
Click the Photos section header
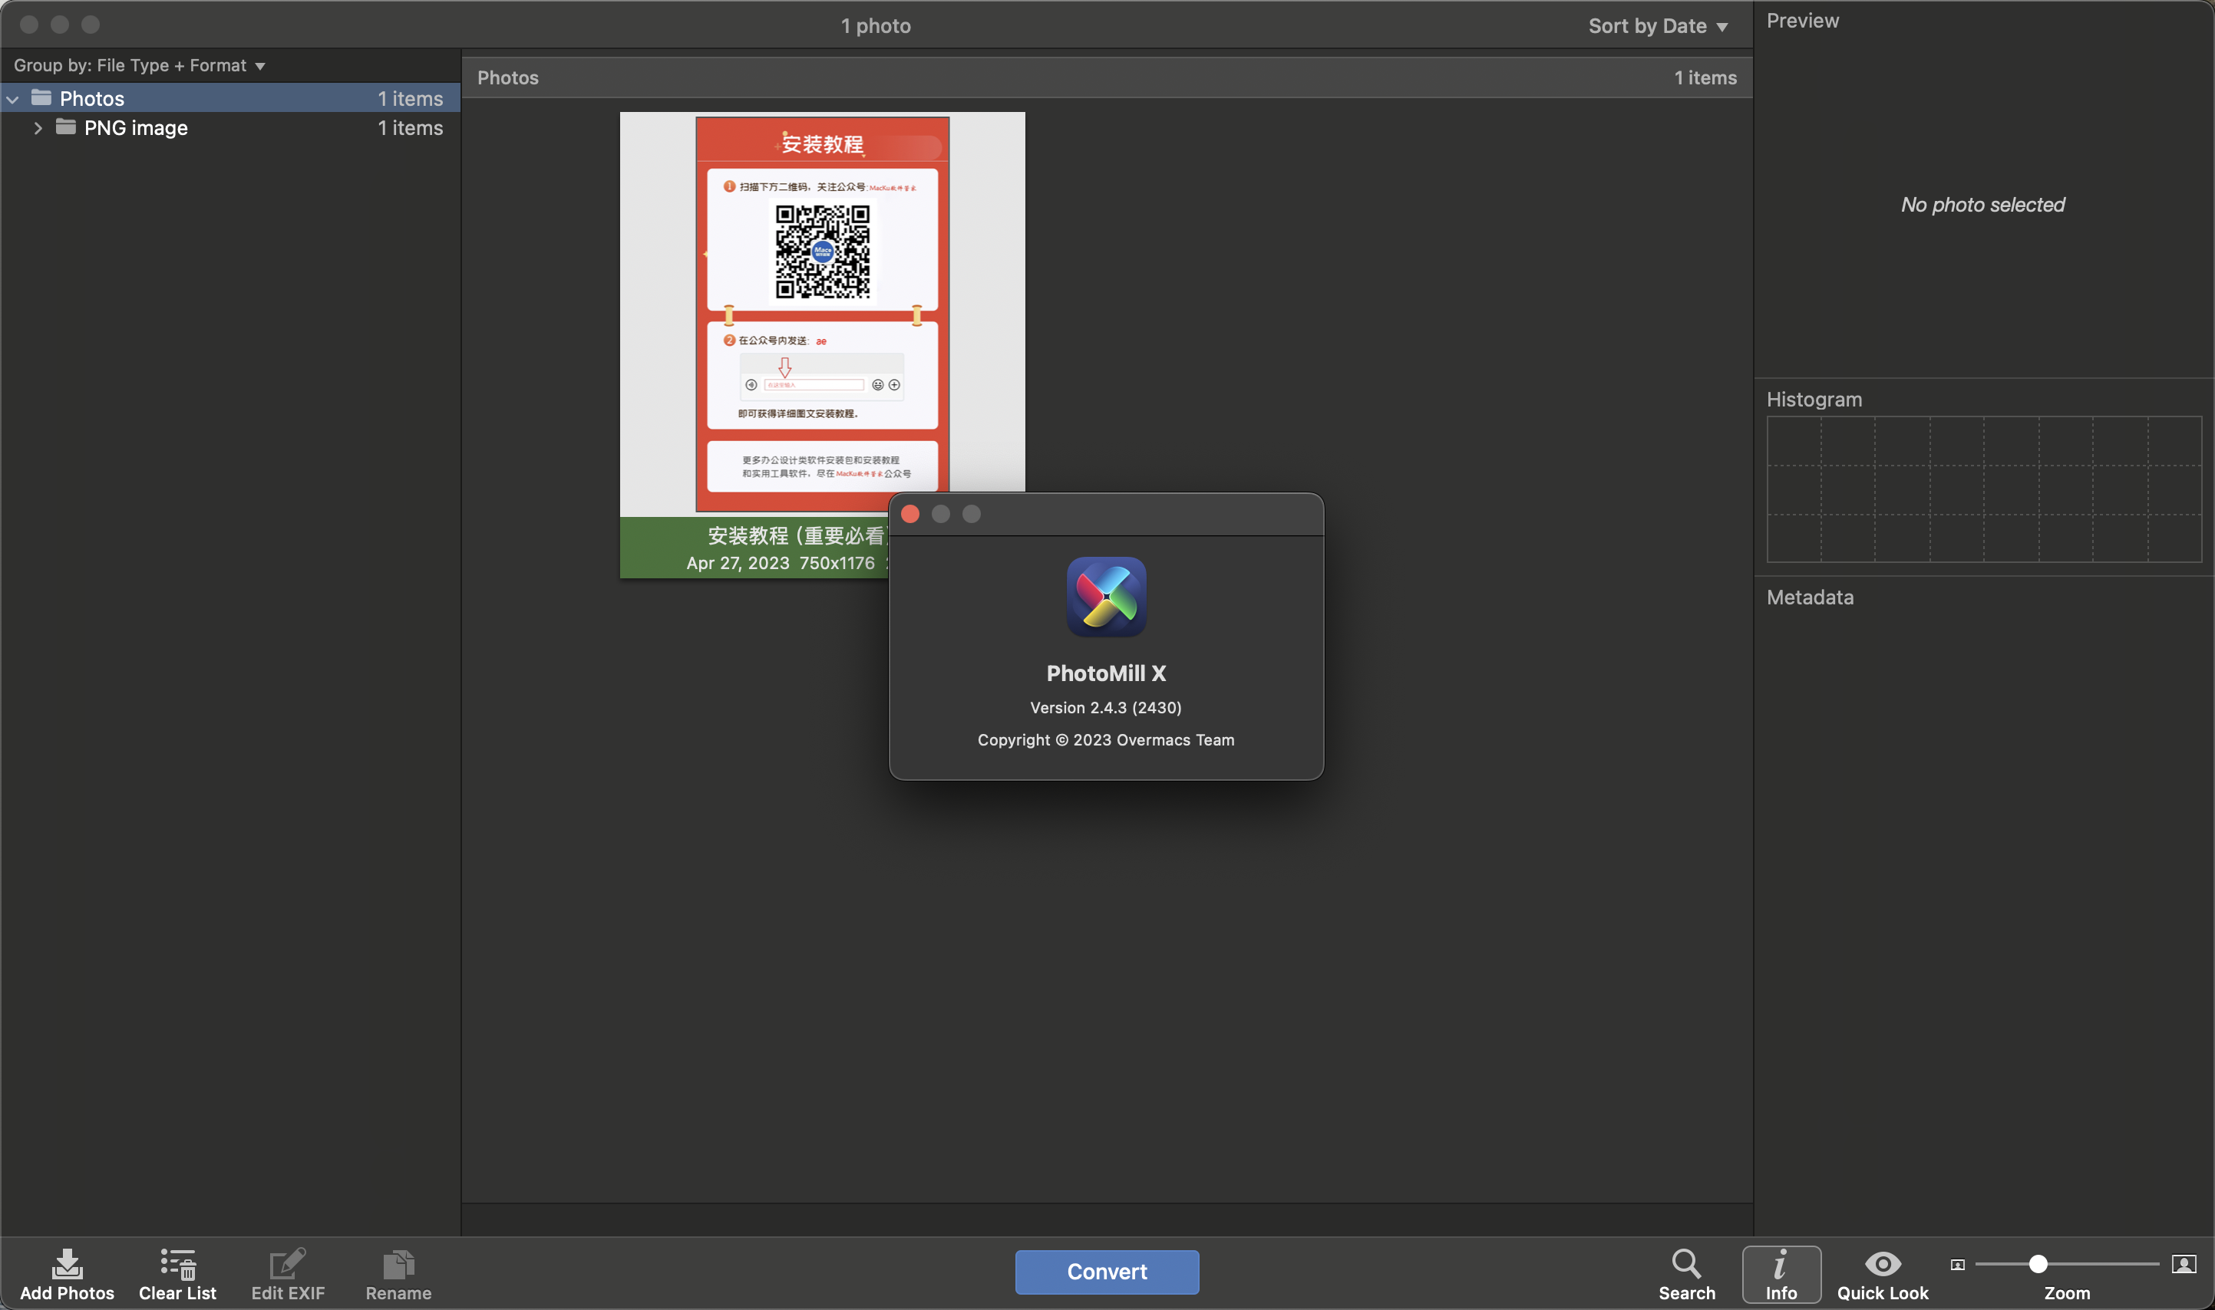(1107, 77)
